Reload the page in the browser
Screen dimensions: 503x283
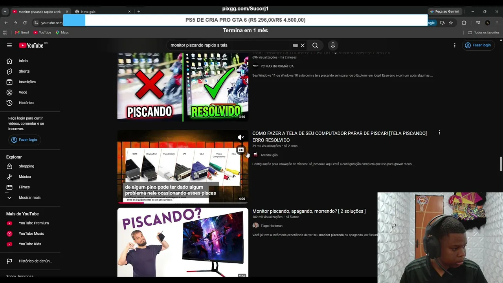[25, 23]
